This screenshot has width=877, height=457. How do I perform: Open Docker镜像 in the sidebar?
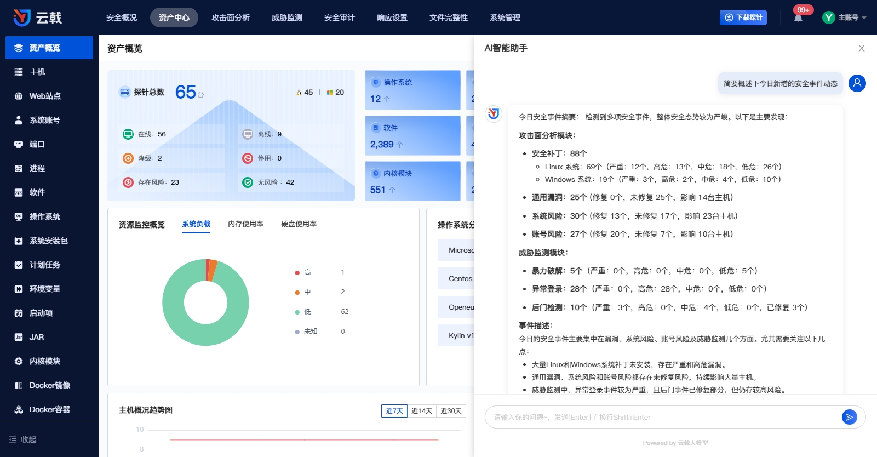[x=49, y=385]
